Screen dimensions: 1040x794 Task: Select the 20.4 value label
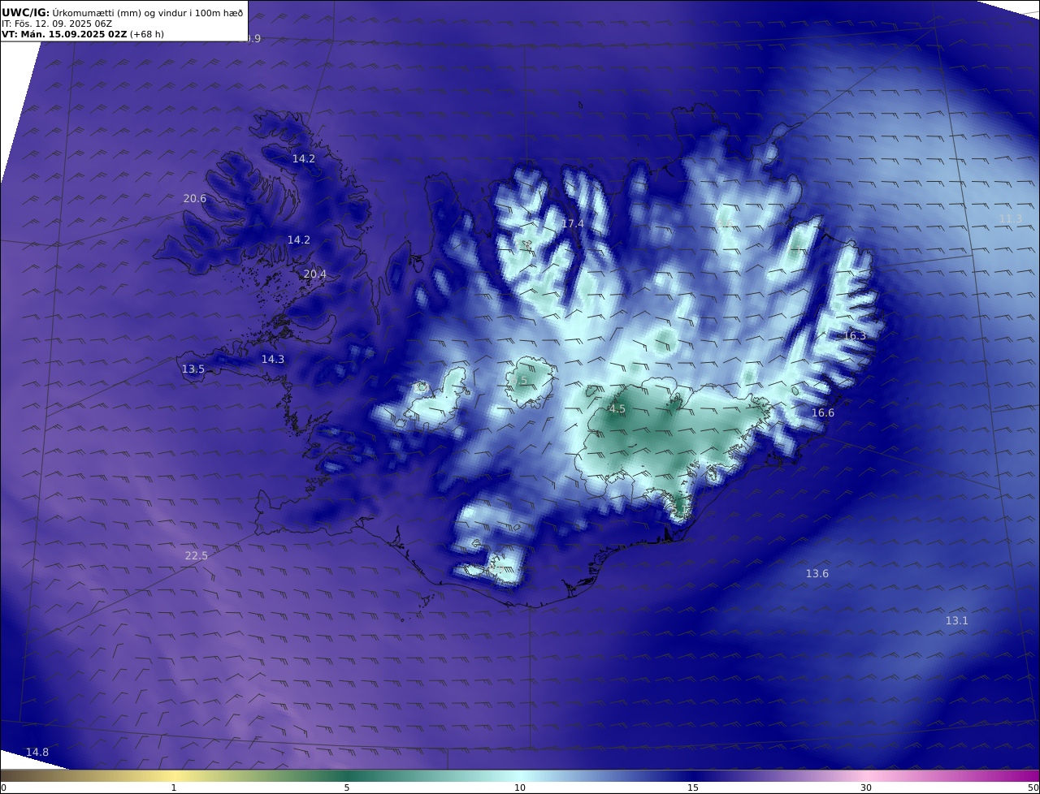point(315,274)
